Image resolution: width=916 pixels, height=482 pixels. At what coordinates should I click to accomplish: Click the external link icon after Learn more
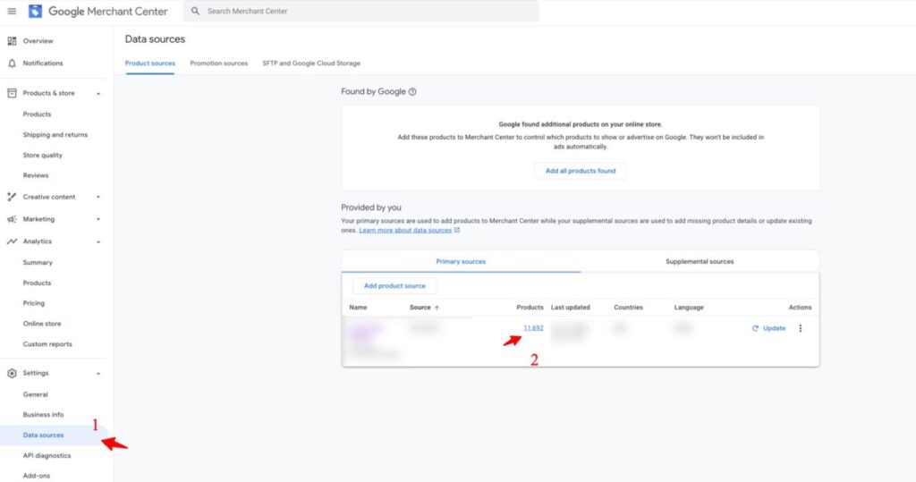457,230
